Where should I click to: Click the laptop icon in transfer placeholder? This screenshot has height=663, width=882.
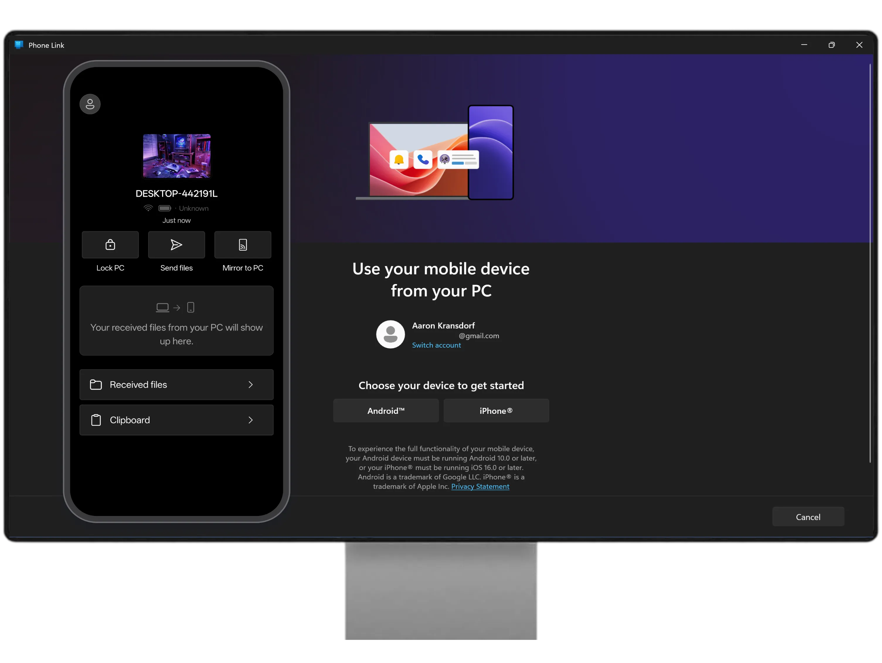[x=162, y=307]
